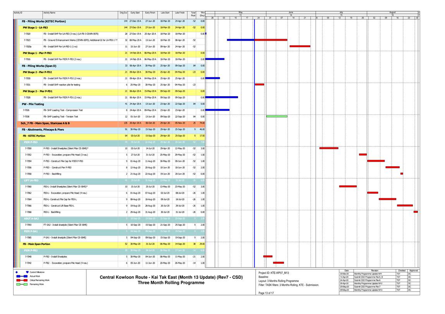Image resolution: width=445 pixels, height=314 pixels.
Task: Click the Early Start column header
Action: coord(135,13)
